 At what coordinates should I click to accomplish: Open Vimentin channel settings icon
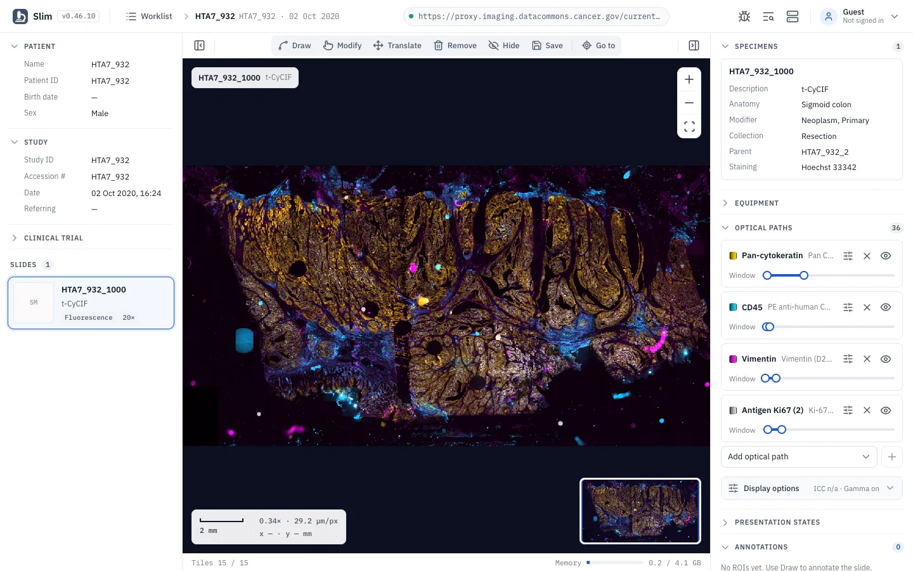coord(848,359)
